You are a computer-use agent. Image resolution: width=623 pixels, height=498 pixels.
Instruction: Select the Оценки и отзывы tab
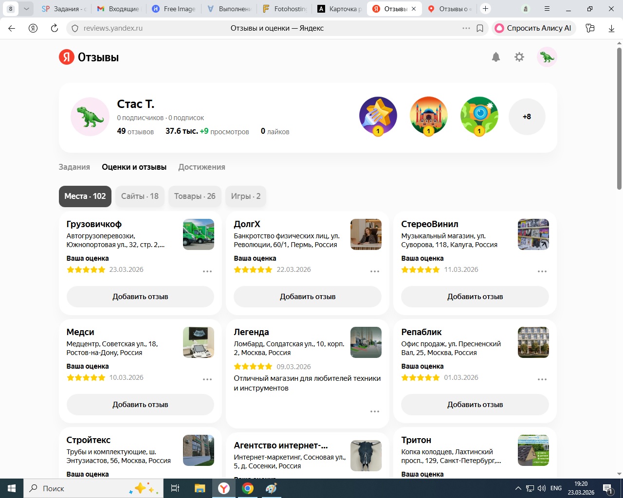pos(134,167)
